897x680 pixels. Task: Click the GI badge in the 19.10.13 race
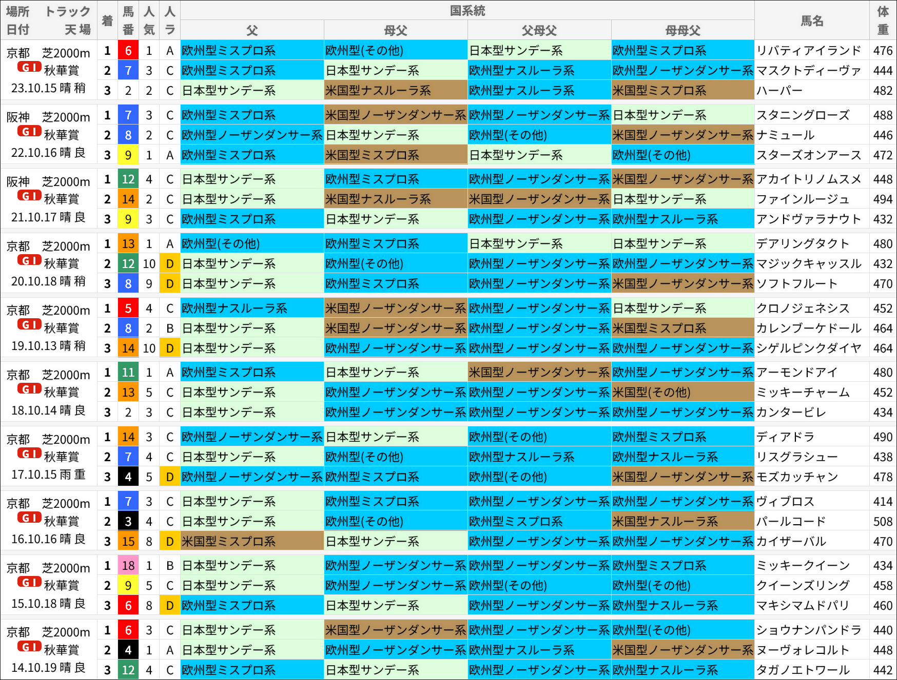tap(29, 324)
